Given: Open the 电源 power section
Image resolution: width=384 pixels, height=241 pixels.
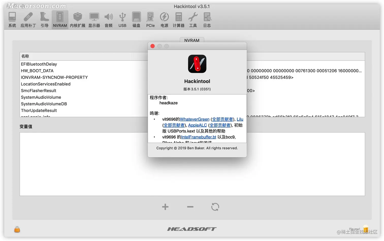Looking at the screenshot, I should [x=164, y=20].
